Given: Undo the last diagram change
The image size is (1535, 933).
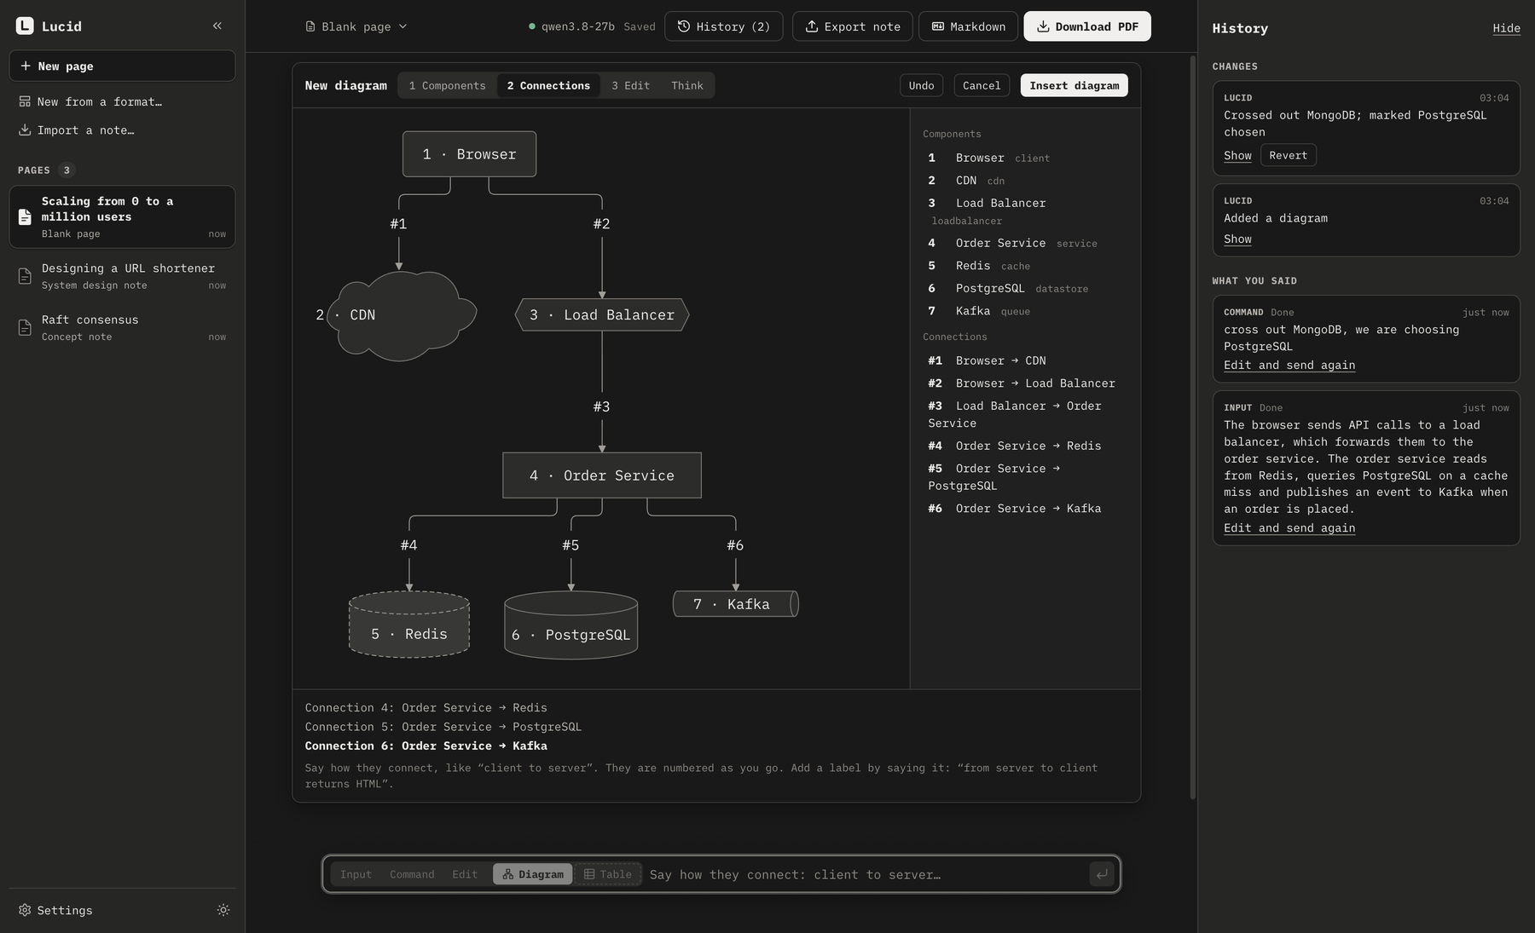Looking at the screenshot, I should 921,85.
